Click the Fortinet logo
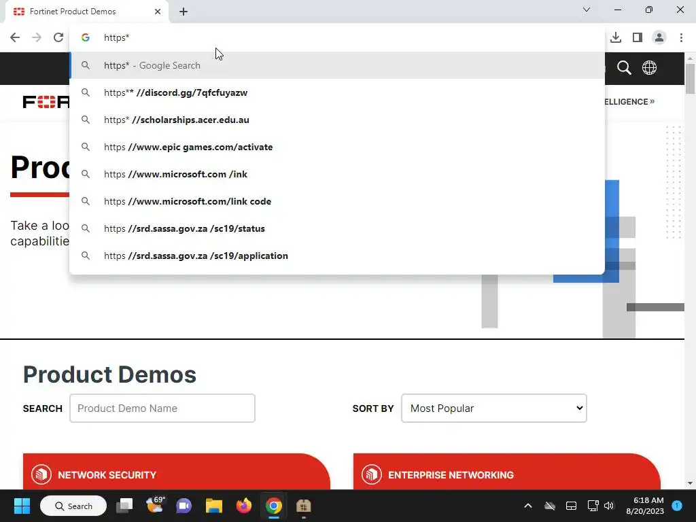The image size is (696, 522). pos(46,102)
